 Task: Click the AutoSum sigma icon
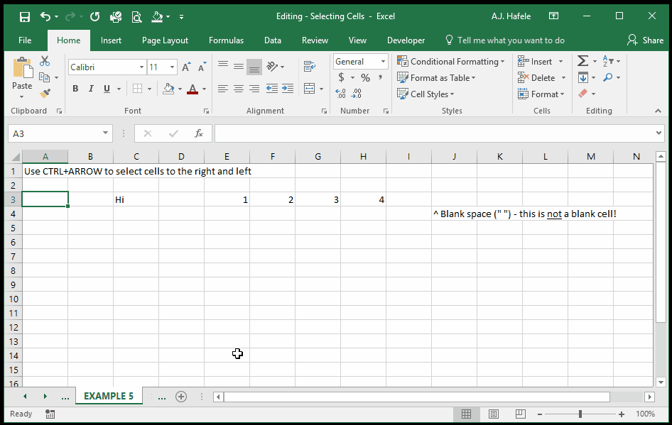point(582,61)
